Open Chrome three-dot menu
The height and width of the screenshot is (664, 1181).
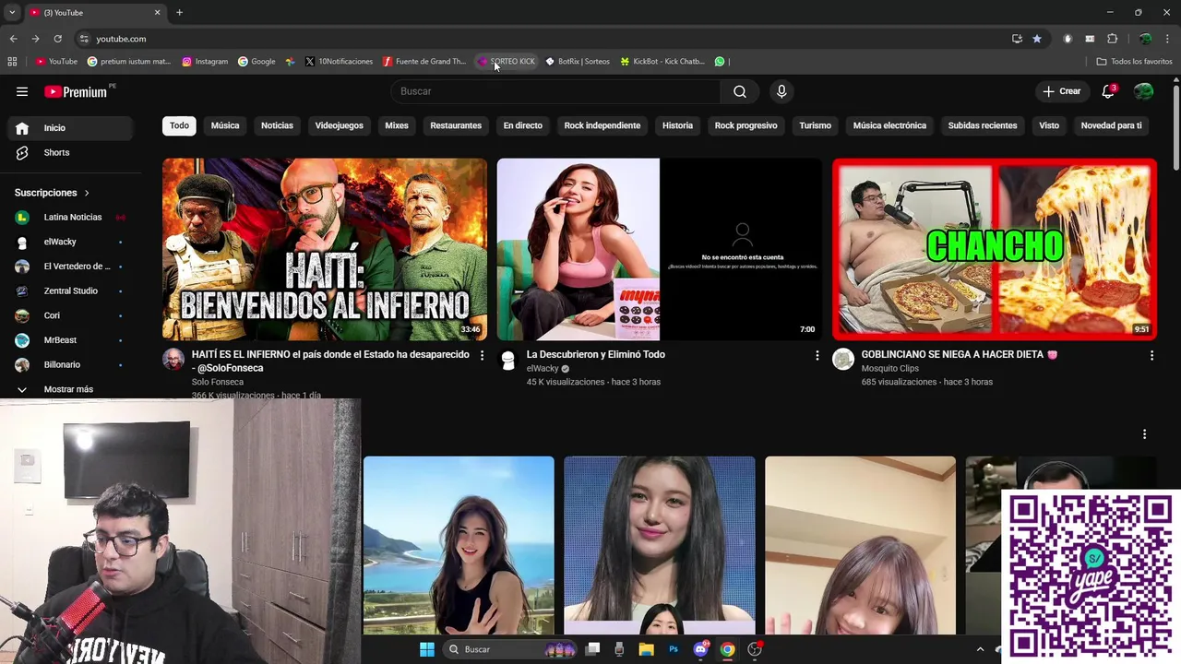click(1168, 39)
